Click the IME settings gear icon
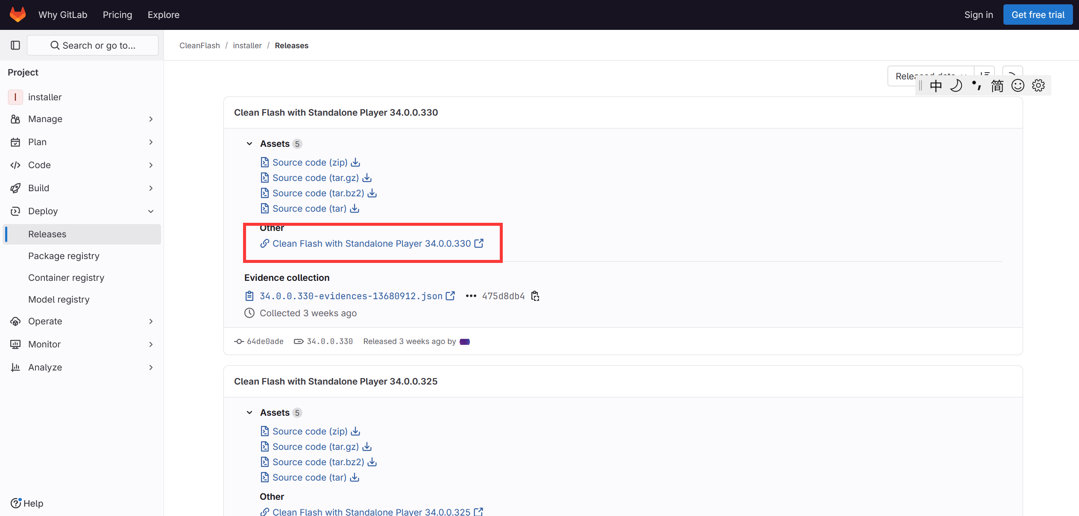This screenshot has width=1079, height=516. click(x=1038, y=85)
